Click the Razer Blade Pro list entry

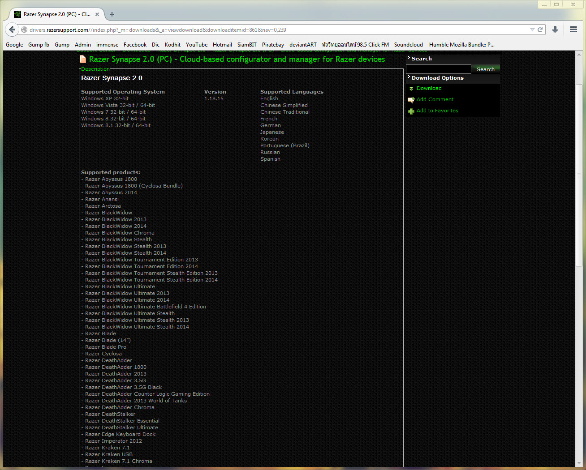click(x=106, y=347)
